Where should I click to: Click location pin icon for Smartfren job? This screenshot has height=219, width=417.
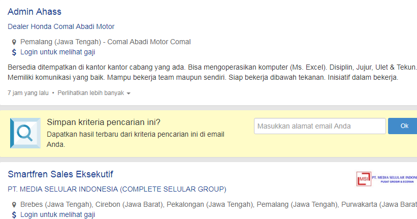point(14,205)
